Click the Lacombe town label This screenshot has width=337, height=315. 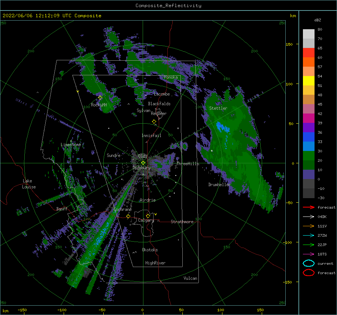coord(162,94)
